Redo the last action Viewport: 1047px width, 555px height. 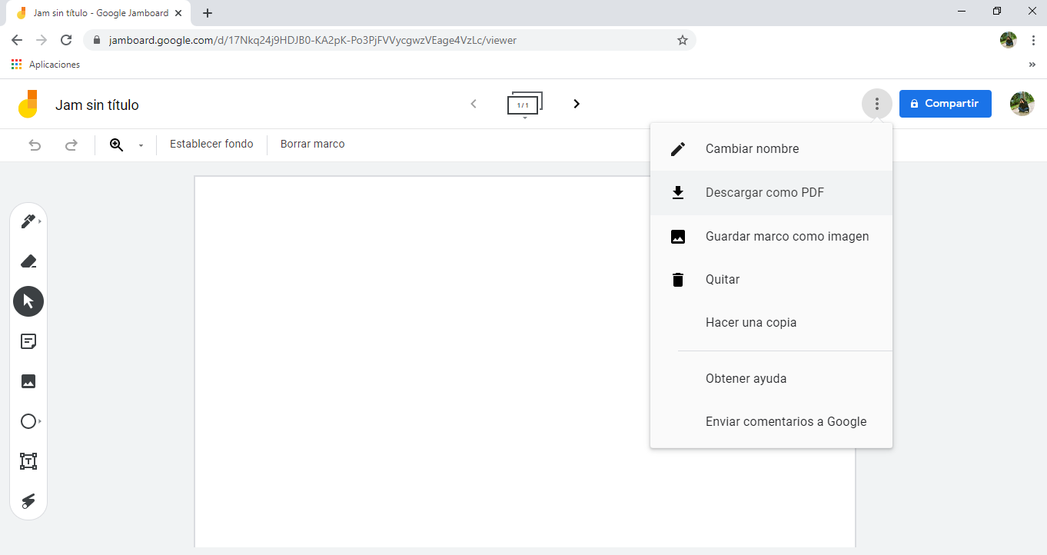[71, 145]
